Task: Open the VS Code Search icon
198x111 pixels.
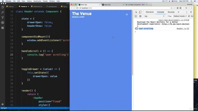Action: point(2,12)
